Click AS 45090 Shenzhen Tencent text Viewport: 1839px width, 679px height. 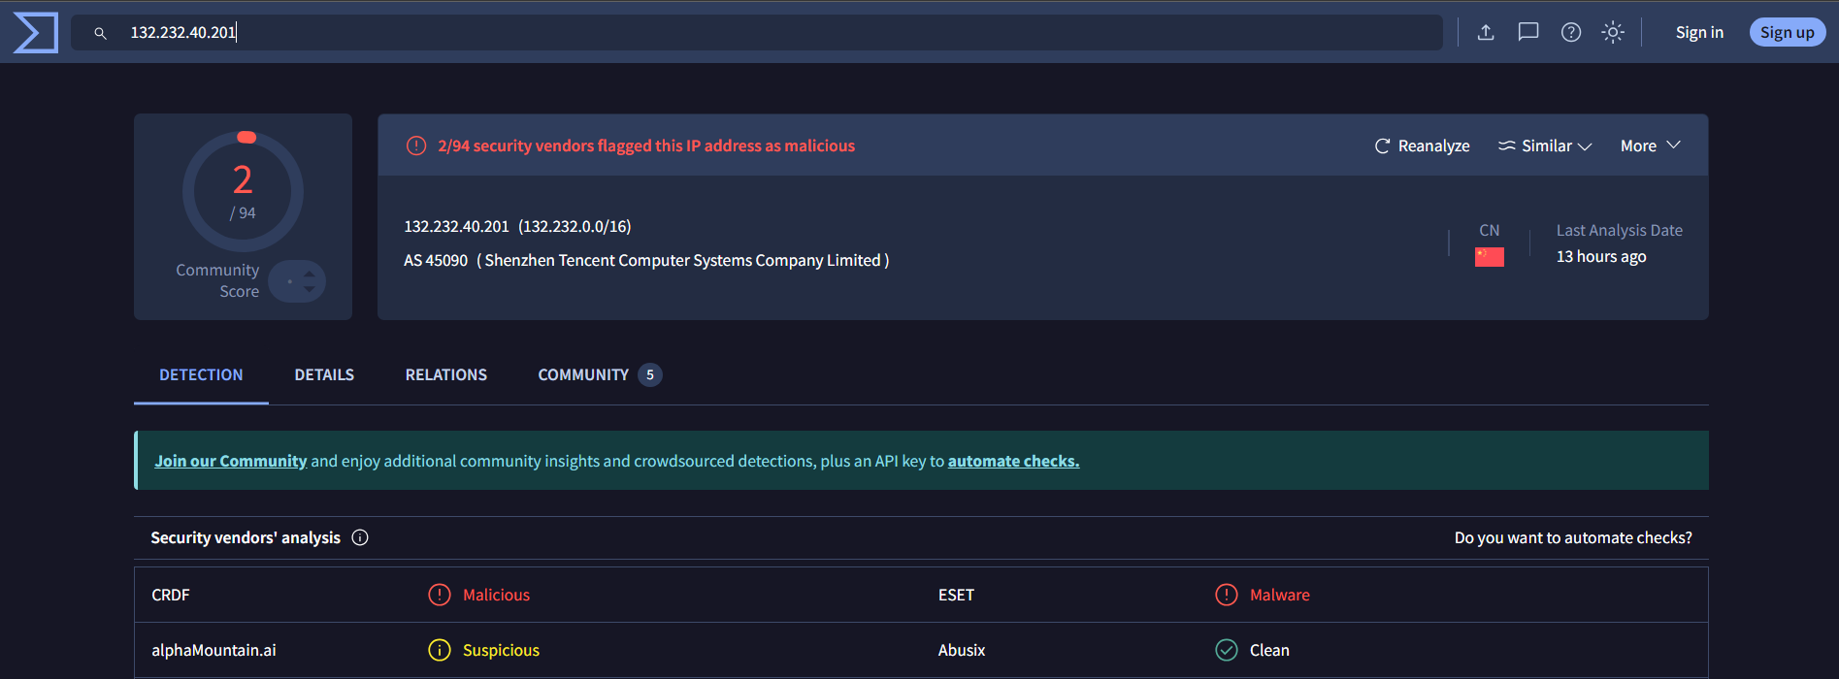646,260
